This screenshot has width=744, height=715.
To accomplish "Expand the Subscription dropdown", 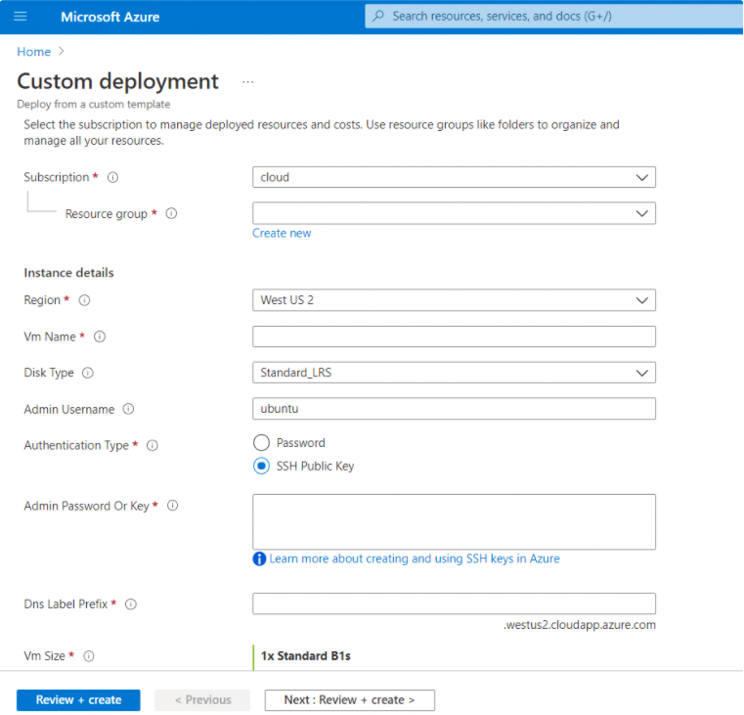I will tap(454, 177).
